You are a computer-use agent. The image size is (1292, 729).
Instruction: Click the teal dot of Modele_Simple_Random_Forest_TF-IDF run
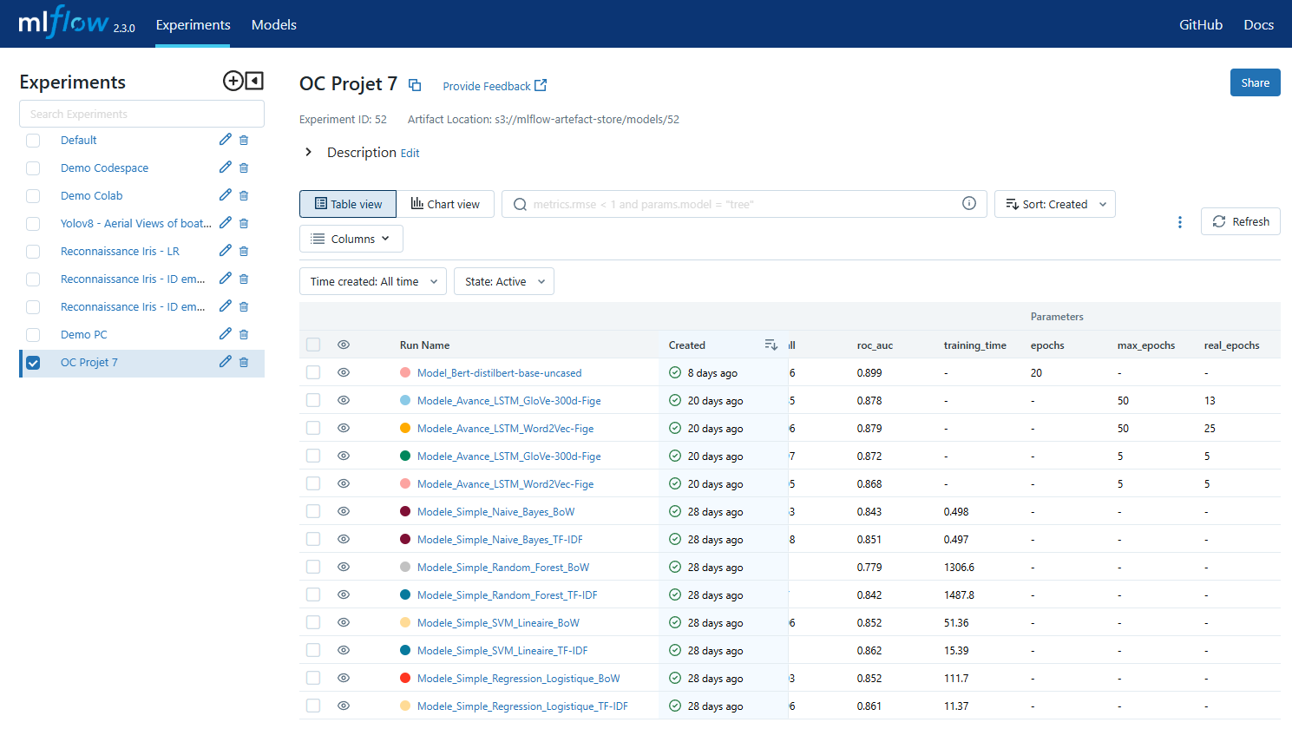[x=405, y=594]
